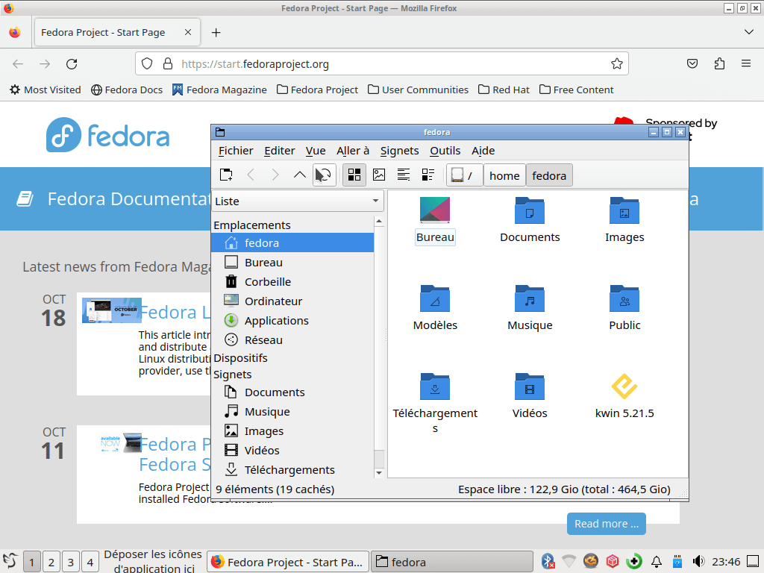The image size is (764, 573).
Task: Select Images bookmark in sidebar
Action: point(292,431)
